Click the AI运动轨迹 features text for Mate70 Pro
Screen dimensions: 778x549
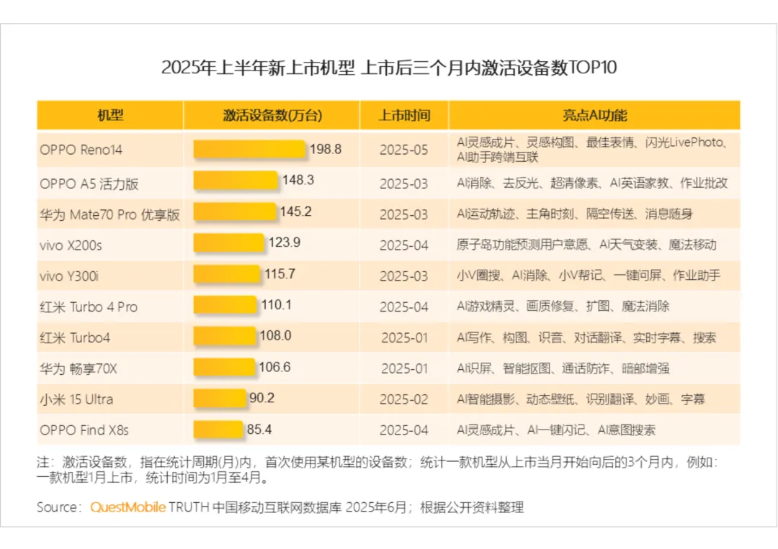575,214
